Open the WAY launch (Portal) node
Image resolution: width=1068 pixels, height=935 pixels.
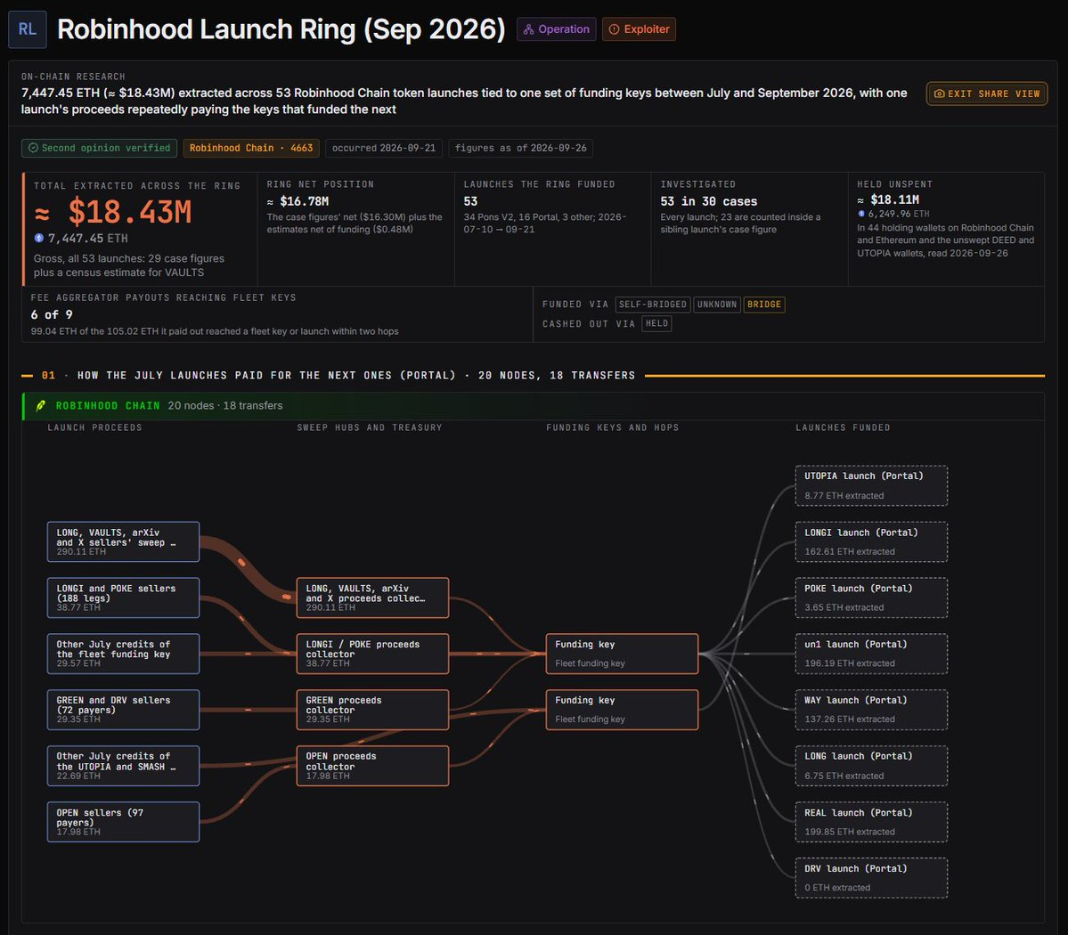tap(871, 710)
